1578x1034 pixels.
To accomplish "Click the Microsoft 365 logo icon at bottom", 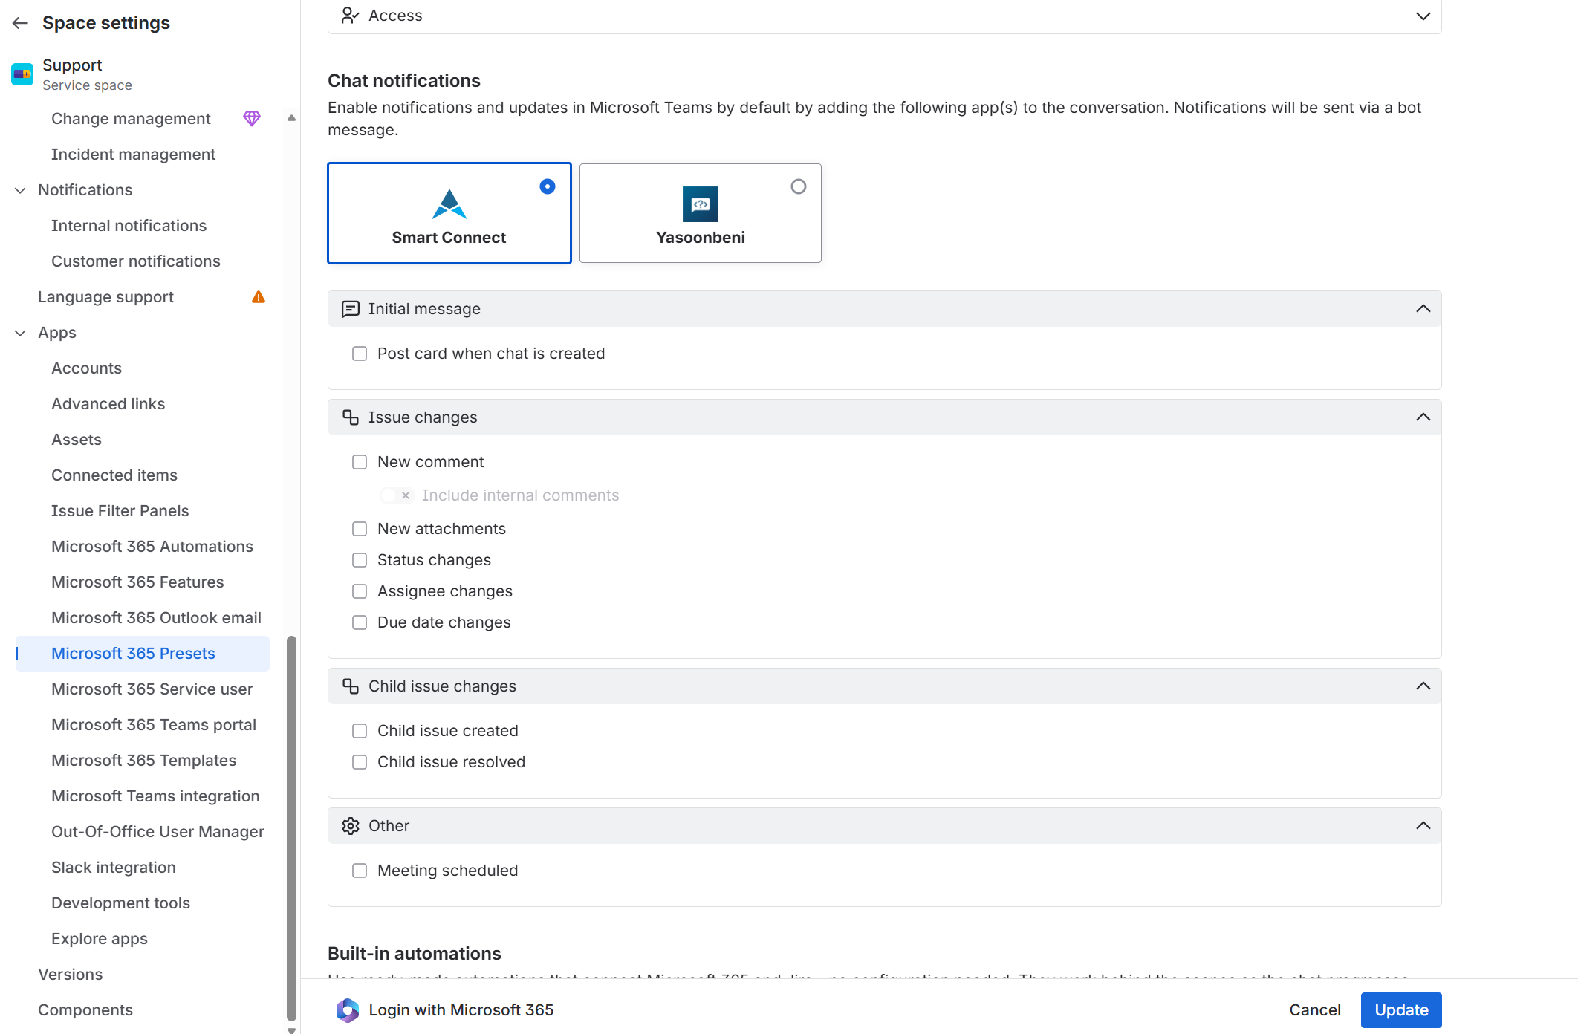I will coord(348,1010).
